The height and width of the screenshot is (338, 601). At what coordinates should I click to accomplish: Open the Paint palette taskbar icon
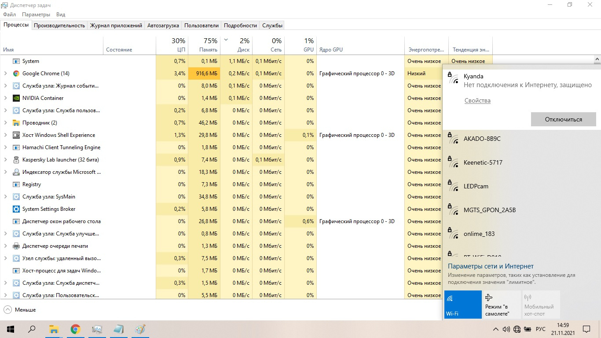click(140, 329)
